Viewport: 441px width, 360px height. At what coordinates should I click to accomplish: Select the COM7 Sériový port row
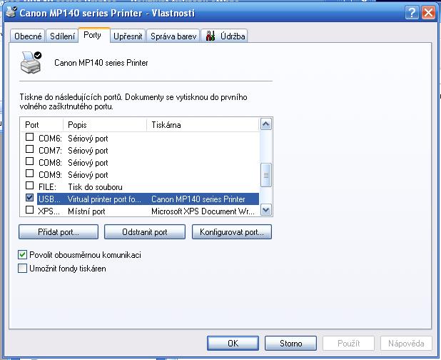coord(140,151)
